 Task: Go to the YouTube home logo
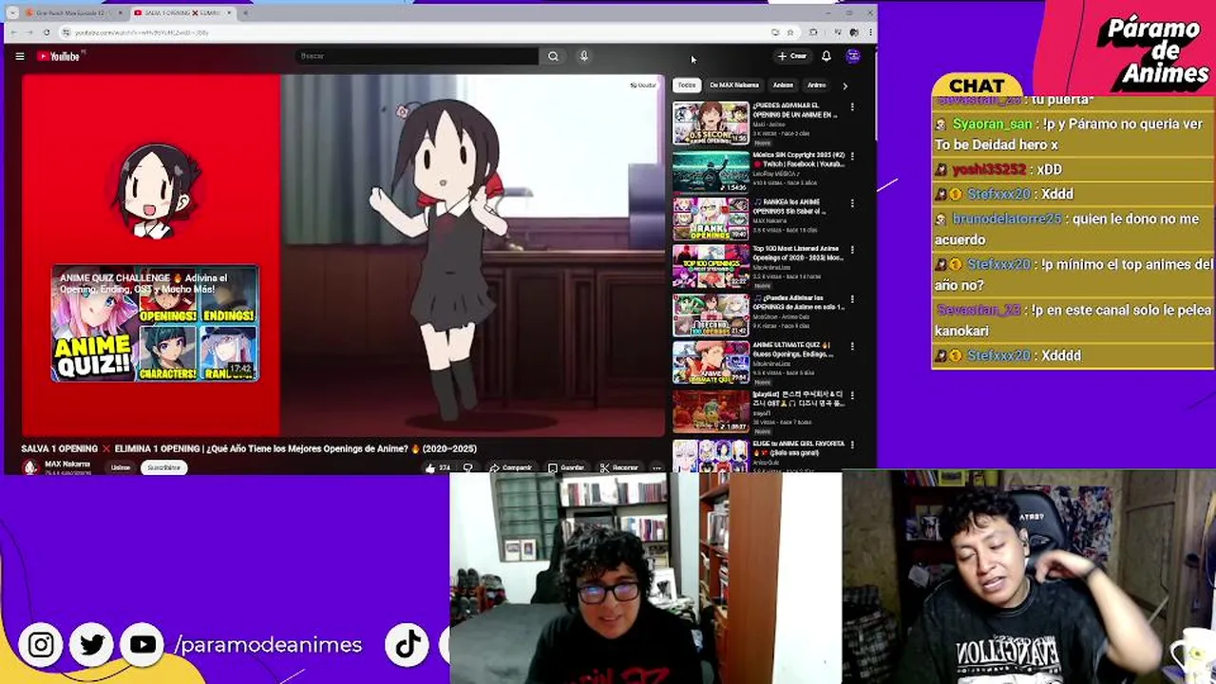(59, 56)
